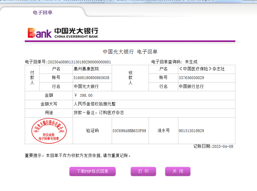Select serial number 901313018929
This screenshot has width=257, height=191.
pyautogui.click(x=191, y=131)
